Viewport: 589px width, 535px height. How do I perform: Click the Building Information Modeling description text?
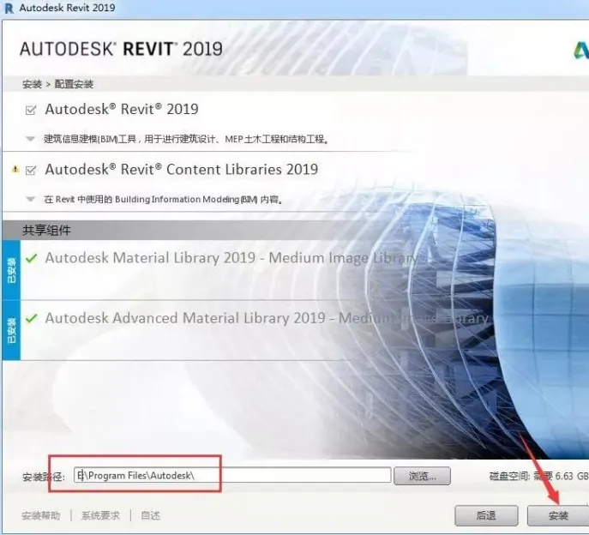(x=164, y=199)
